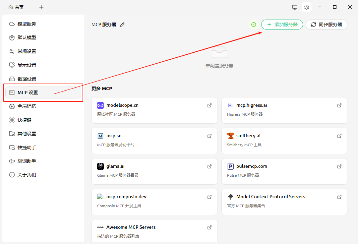Open mcp.higress.ai card
The image size is (358, 244).
284,110
